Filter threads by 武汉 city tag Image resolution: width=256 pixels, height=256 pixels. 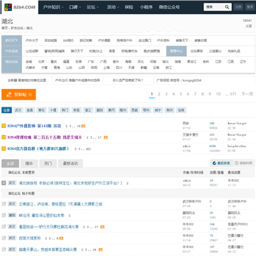18,110
